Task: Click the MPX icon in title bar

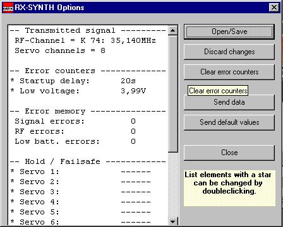Action: 8,8
